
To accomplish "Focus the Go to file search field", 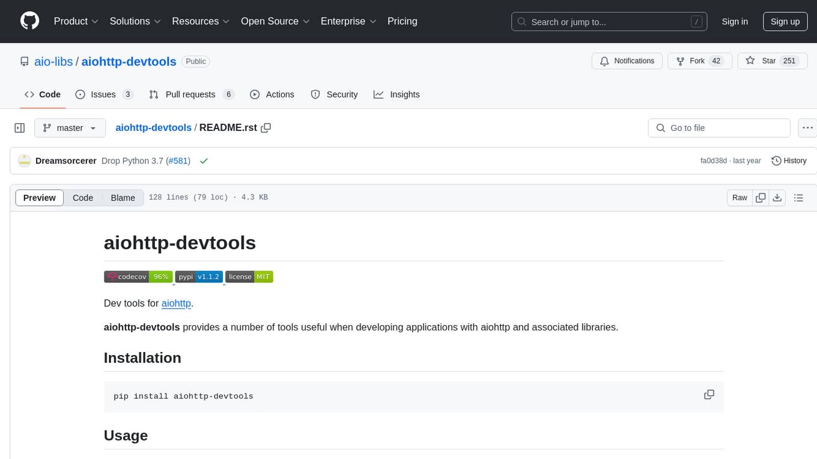I will coord(719,128).
